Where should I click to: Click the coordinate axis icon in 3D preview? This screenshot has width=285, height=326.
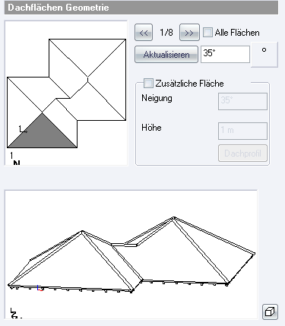point(15,313)
